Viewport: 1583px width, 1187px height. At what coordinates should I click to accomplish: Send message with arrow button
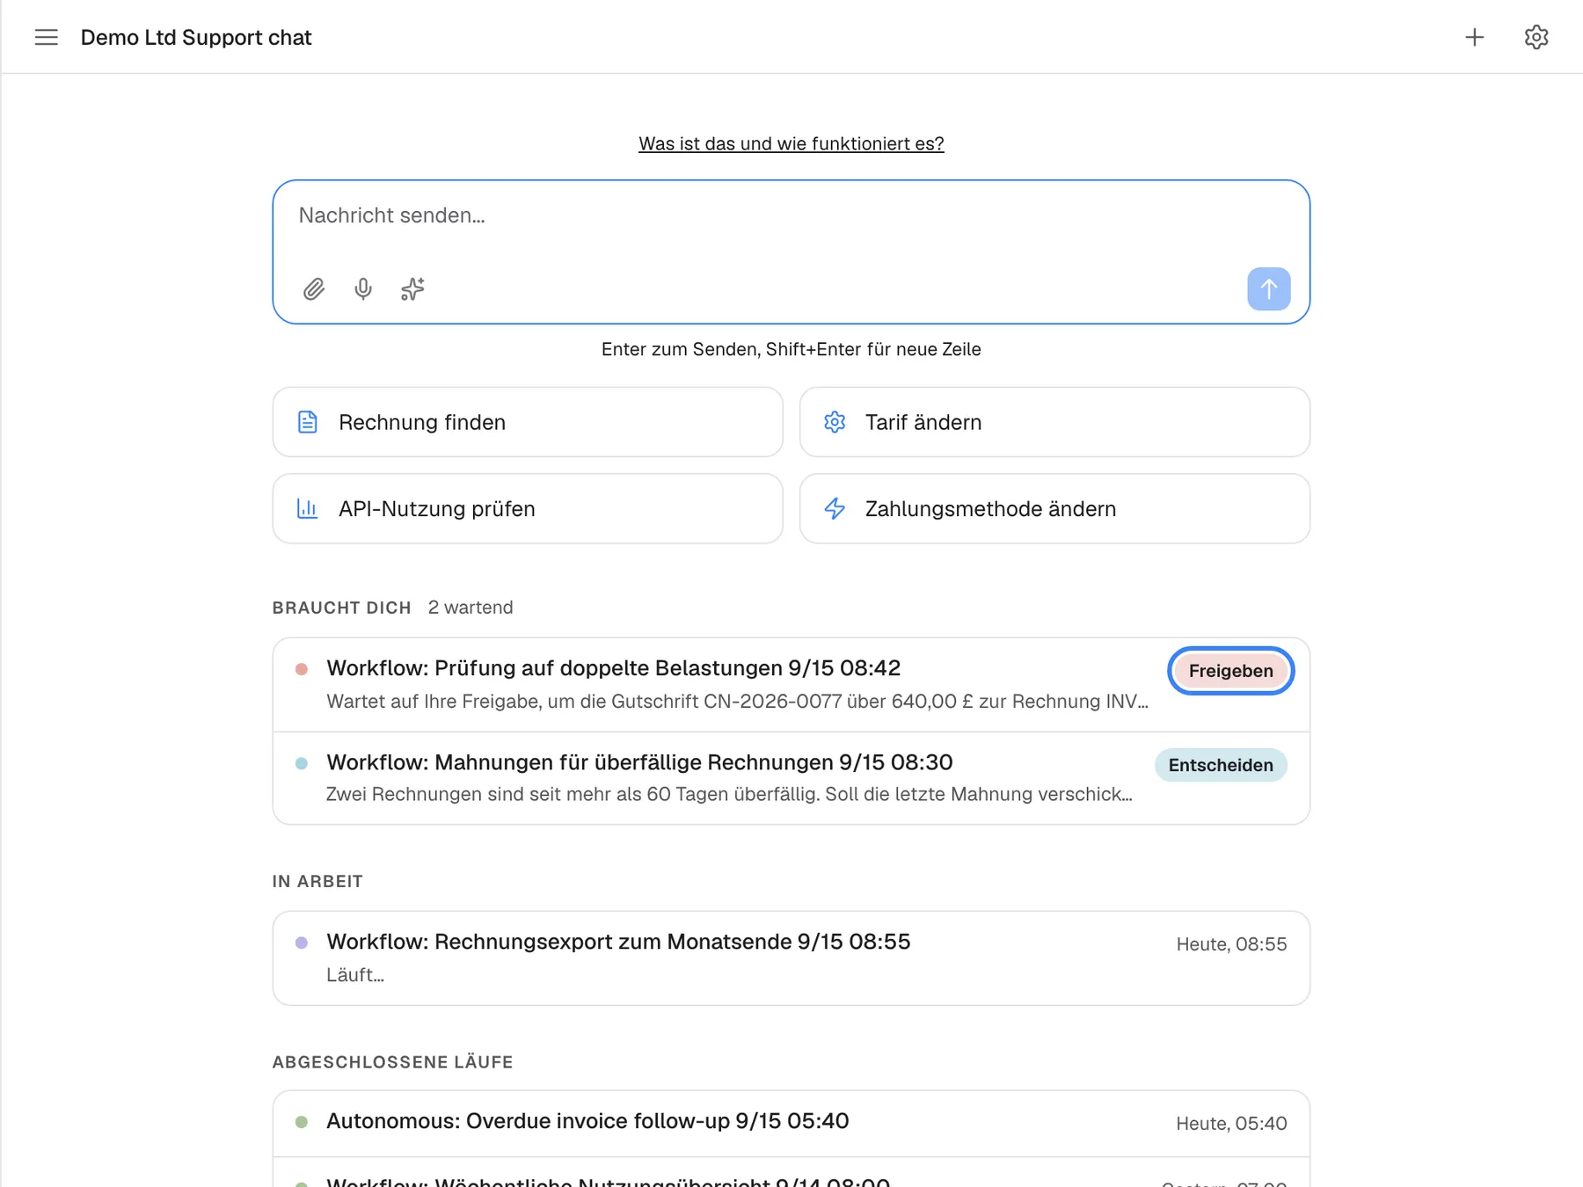pyautogui.click(x=1268, y=288)
